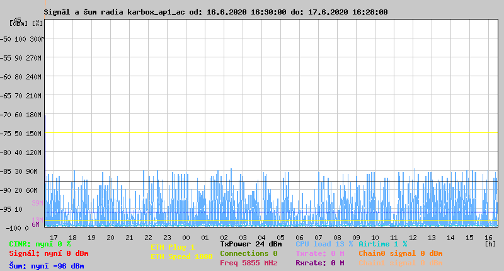The height and width of the screenshot is (271, 504).
Task: Click the Connections 0 legend entry
Action: pos(248,253)
